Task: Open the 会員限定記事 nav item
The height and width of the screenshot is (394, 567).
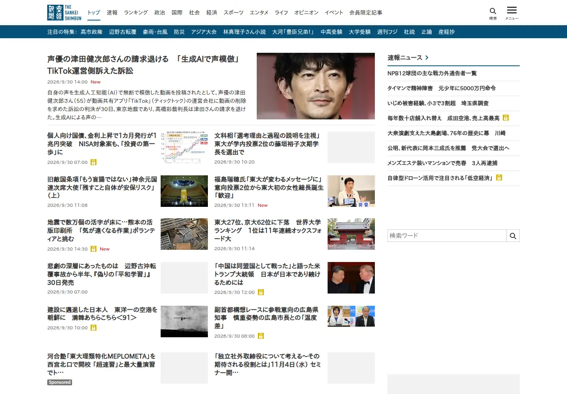Action: point(366,13)
